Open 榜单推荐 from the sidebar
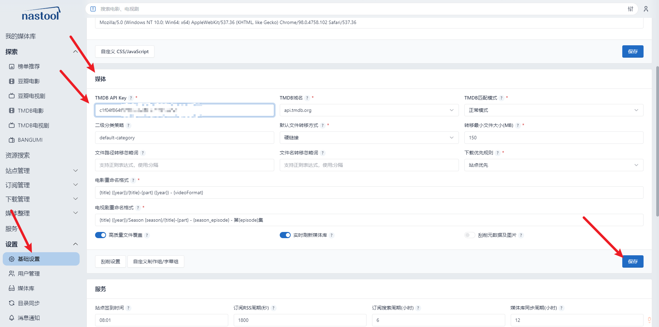The width and height of the screenshot is (659, 327). 28,66
